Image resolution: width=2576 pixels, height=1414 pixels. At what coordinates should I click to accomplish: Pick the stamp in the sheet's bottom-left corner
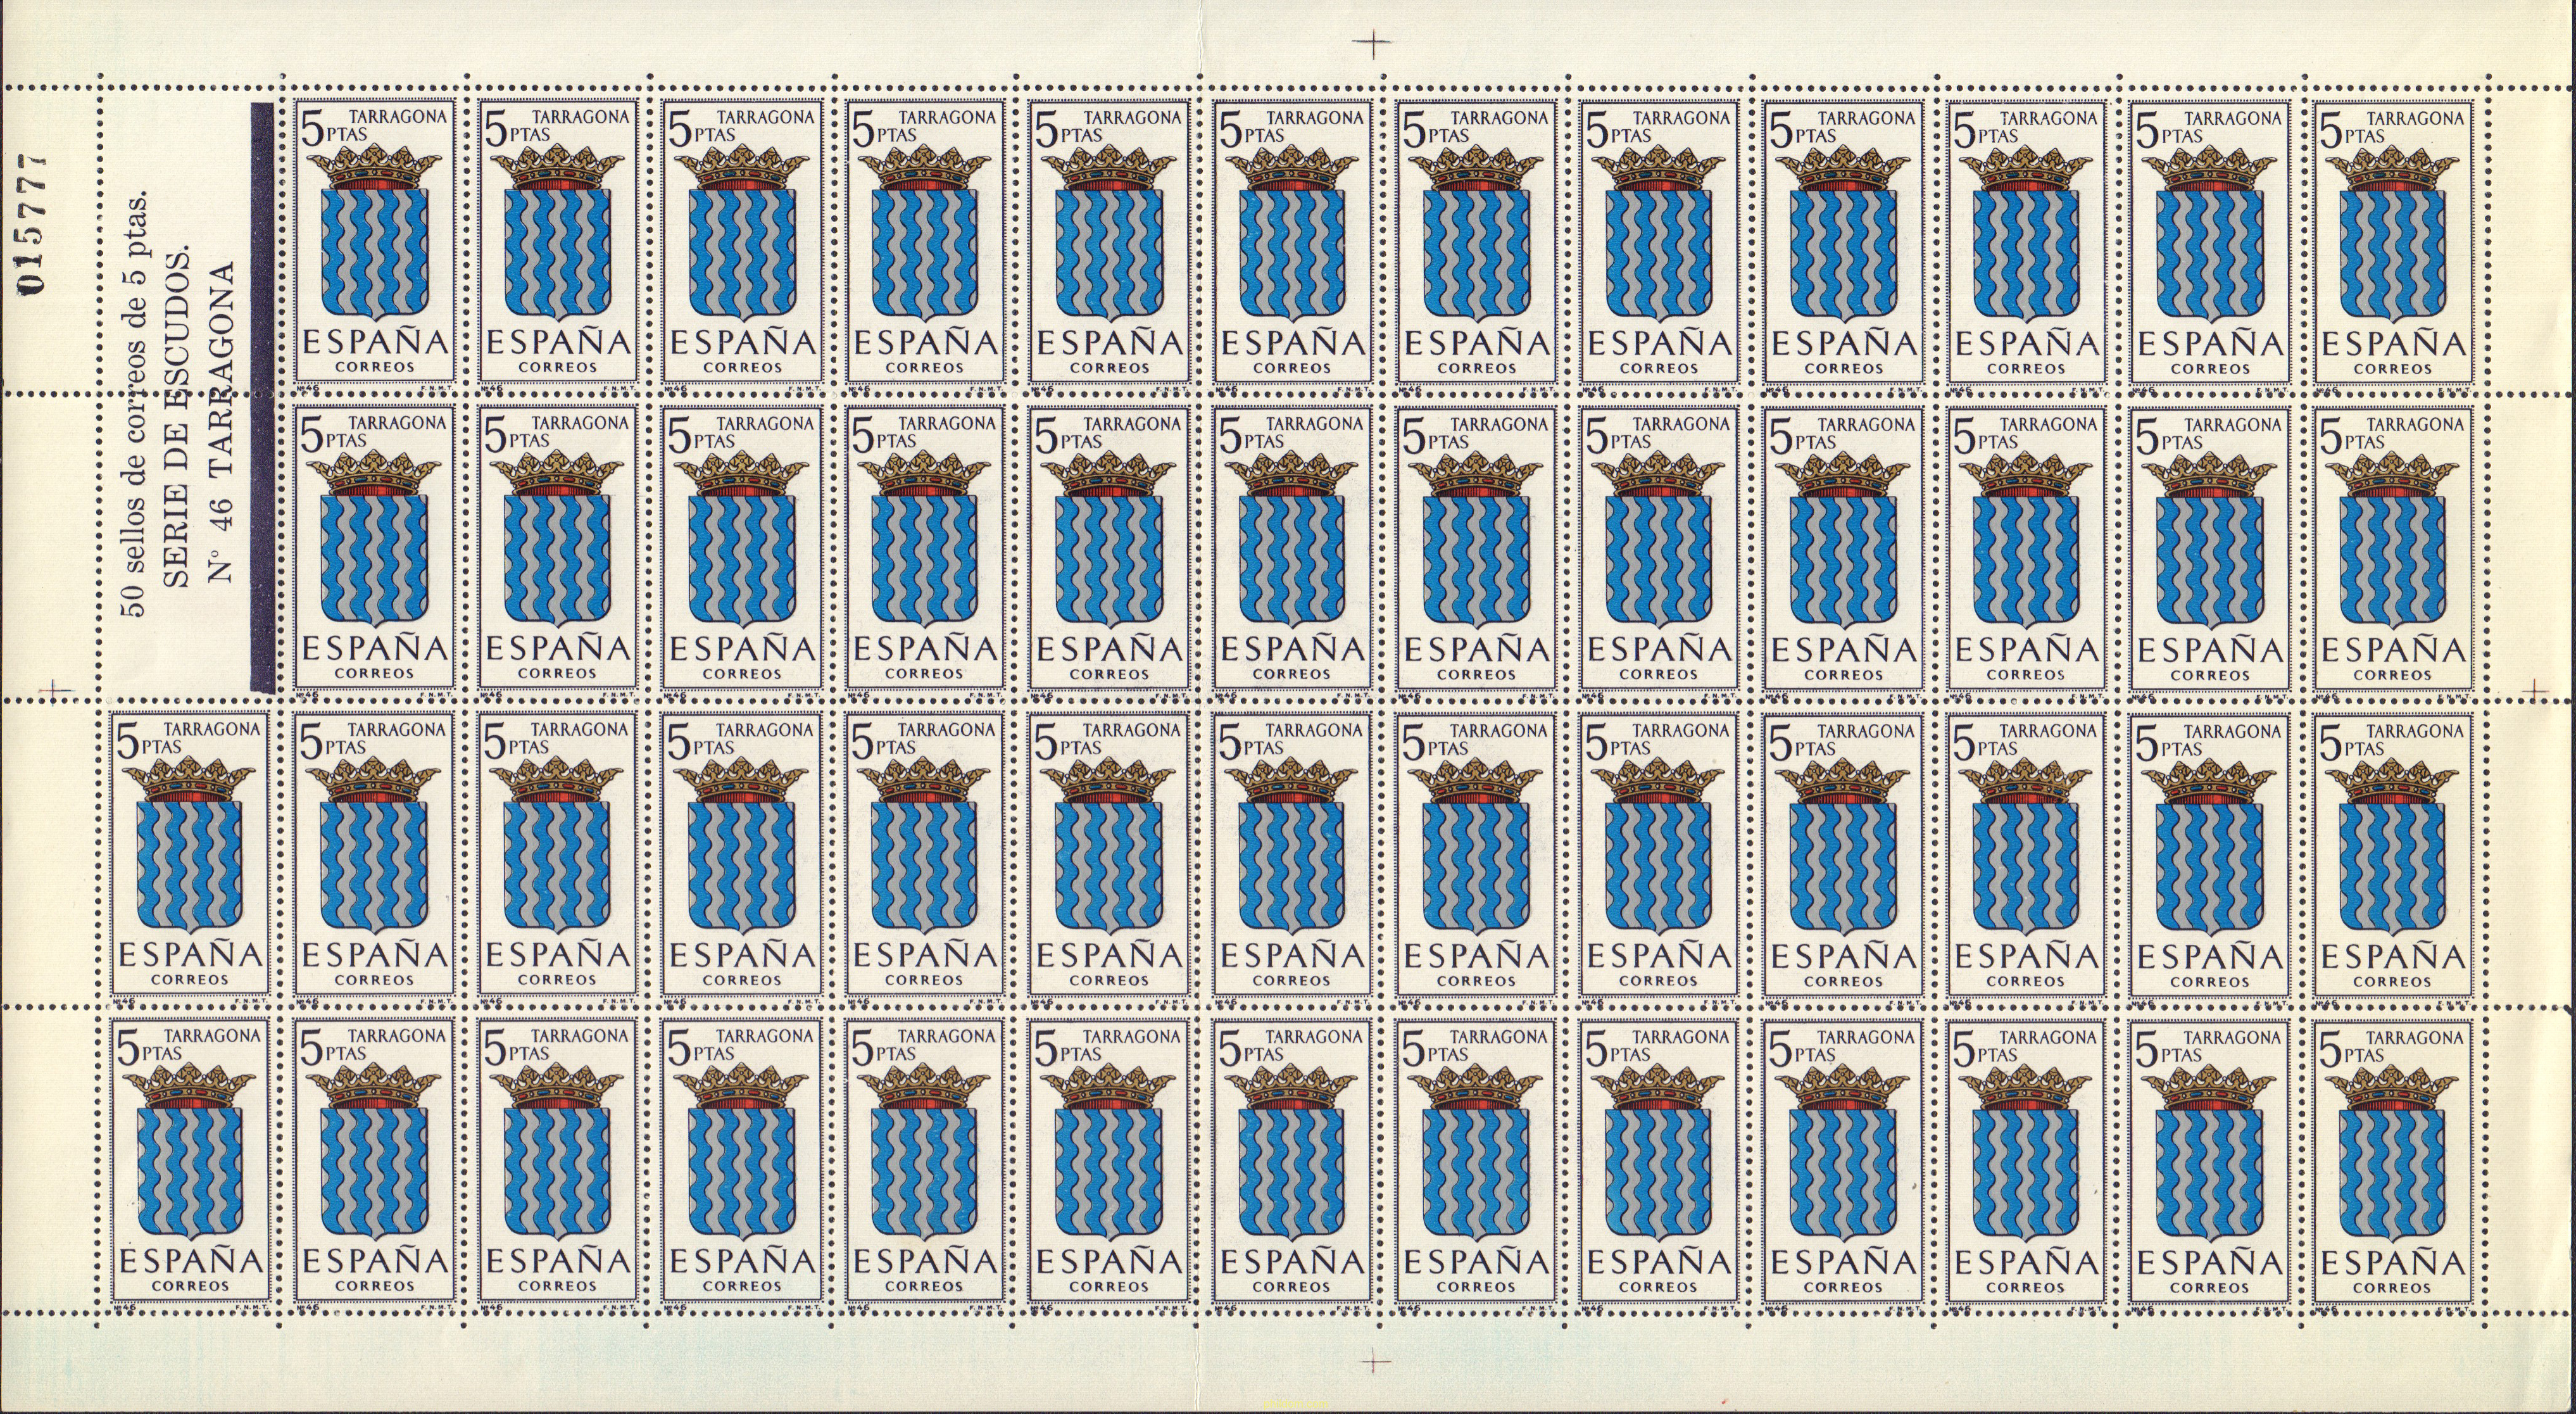coord(189,1160)
